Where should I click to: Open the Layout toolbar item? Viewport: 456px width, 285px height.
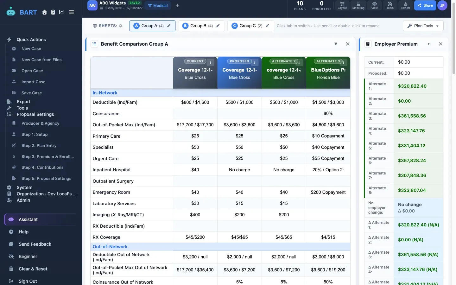342,5
